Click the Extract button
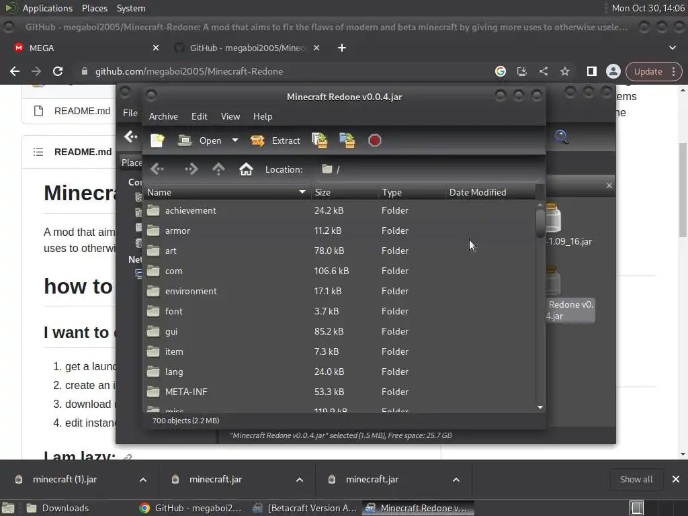 click(275, 140)
